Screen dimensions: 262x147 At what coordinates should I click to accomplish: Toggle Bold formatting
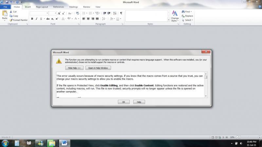[x=32, y=19]
